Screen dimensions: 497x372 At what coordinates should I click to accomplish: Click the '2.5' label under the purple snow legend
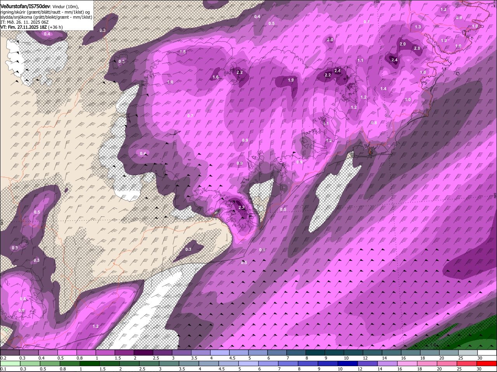tap(155, 358)
